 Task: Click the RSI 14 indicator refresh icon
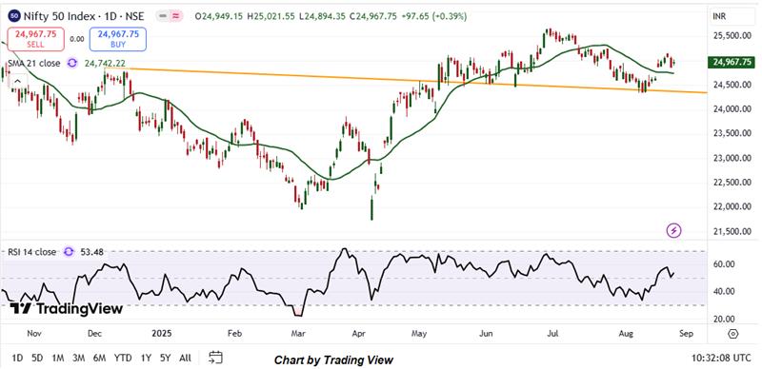tap(69, 252)
